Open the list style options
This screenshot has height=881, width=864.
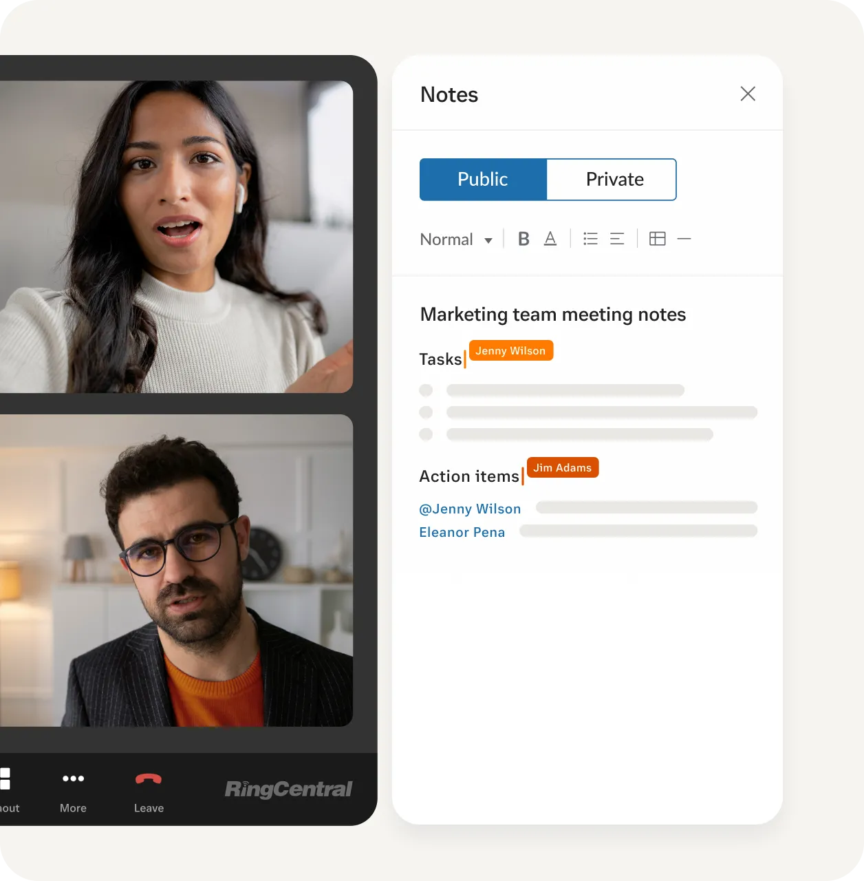[x=590, y=238]
